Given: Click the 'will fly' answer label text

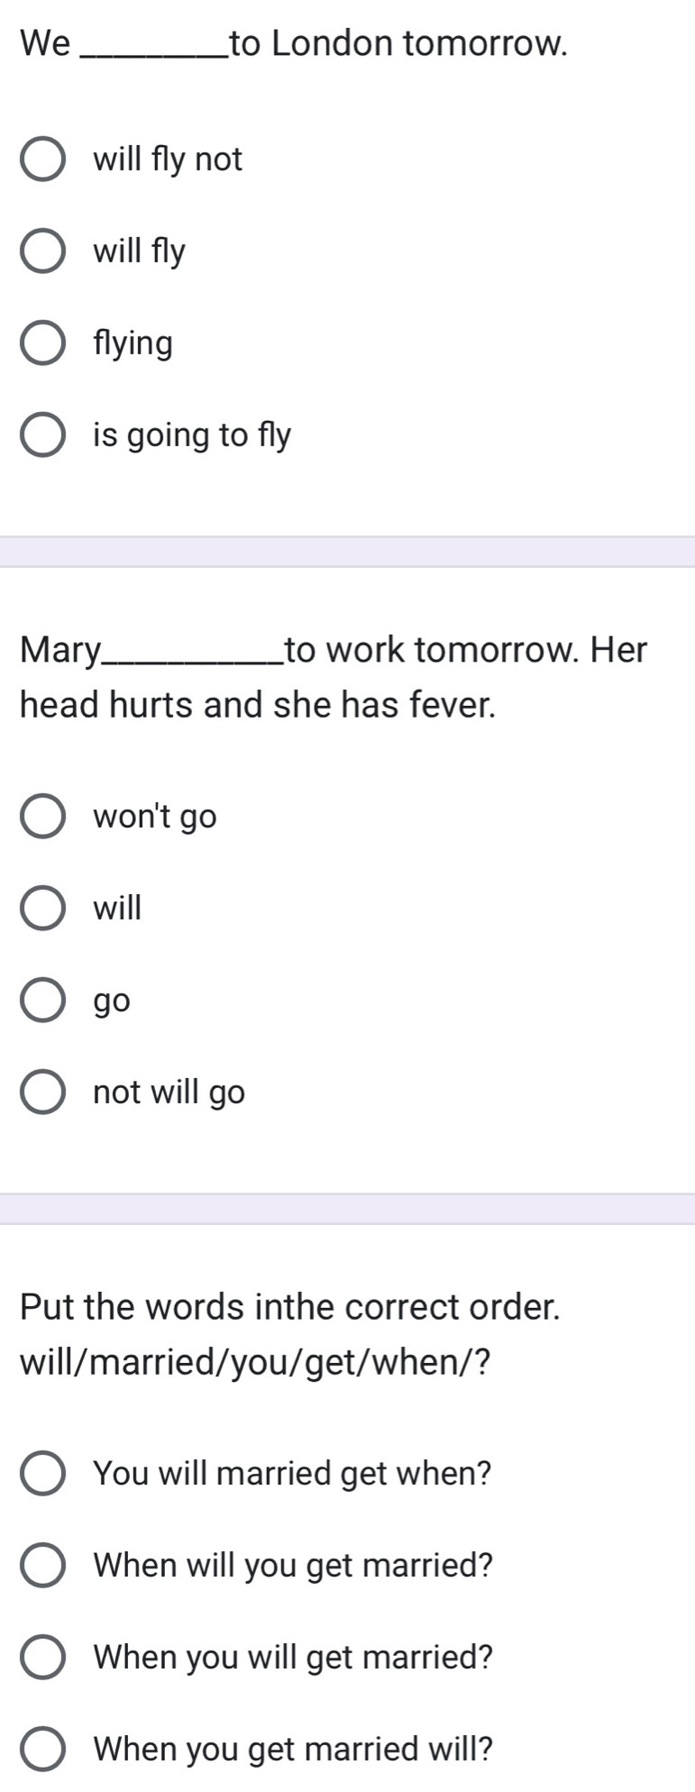Looking at the screenshot, I should tap(140, 251).
